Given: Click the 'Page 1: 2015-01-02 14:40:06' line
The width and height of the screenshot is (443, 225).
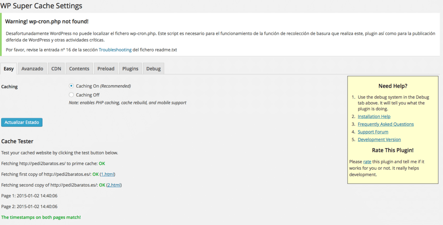Looking at the screenshot, I should point(29,196).
